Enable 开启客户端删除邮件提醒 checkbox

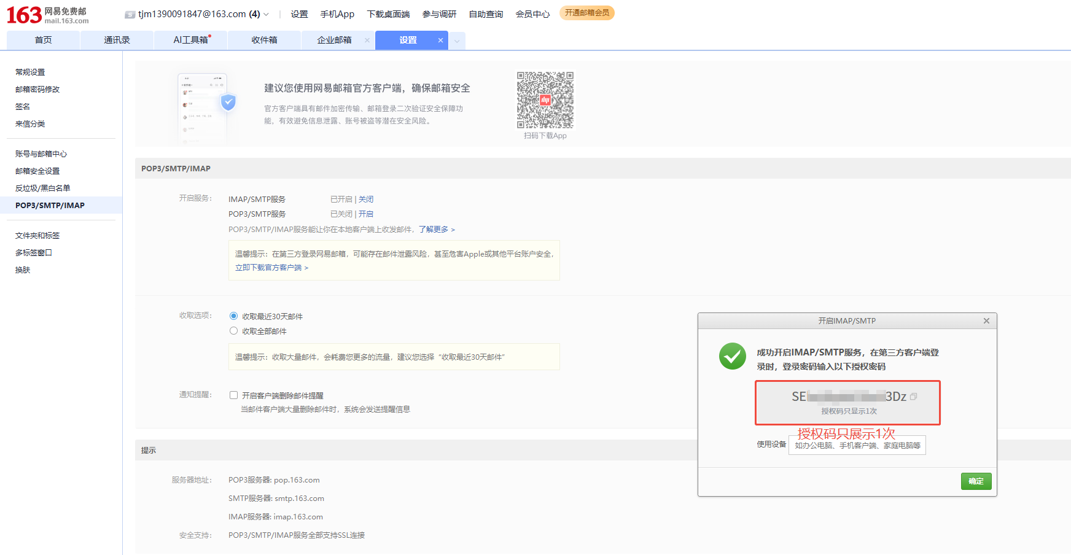point(233,395)
